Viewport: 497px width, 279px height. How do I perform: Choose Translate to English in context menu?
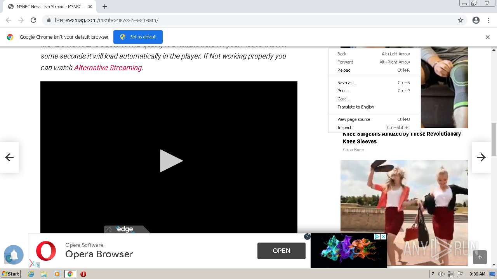[x=374, y=107]
